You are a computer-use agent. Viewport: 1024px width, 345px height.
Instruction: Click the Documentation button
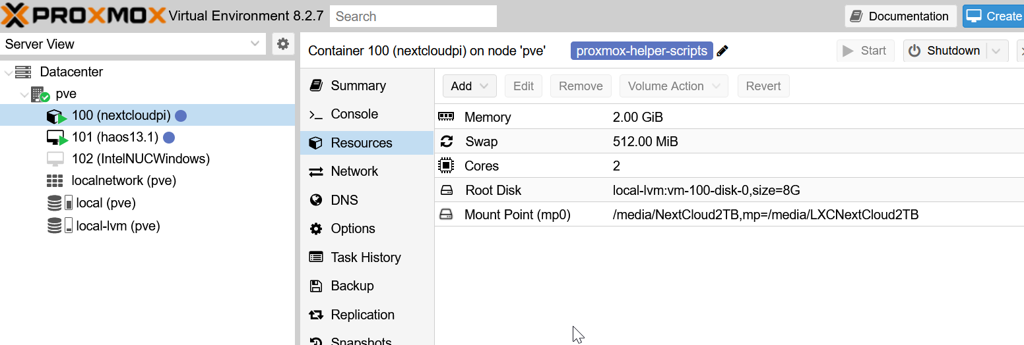901,16
